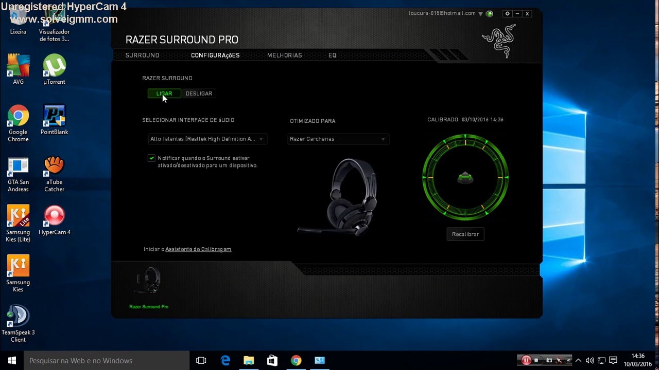
Task: Open the Razer Carcharias optimization dropdown
Action: [x=338, y=139]
